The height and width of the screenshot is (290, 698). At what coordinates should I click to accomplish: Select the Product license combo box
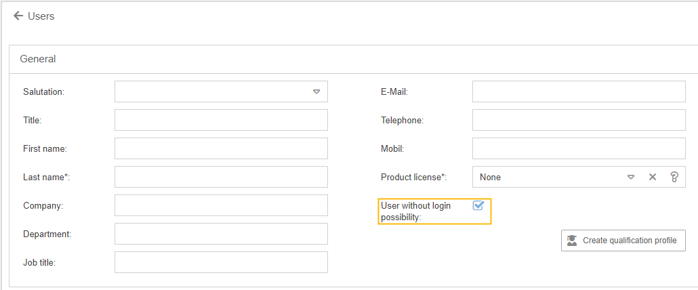[x=549, y=177]
